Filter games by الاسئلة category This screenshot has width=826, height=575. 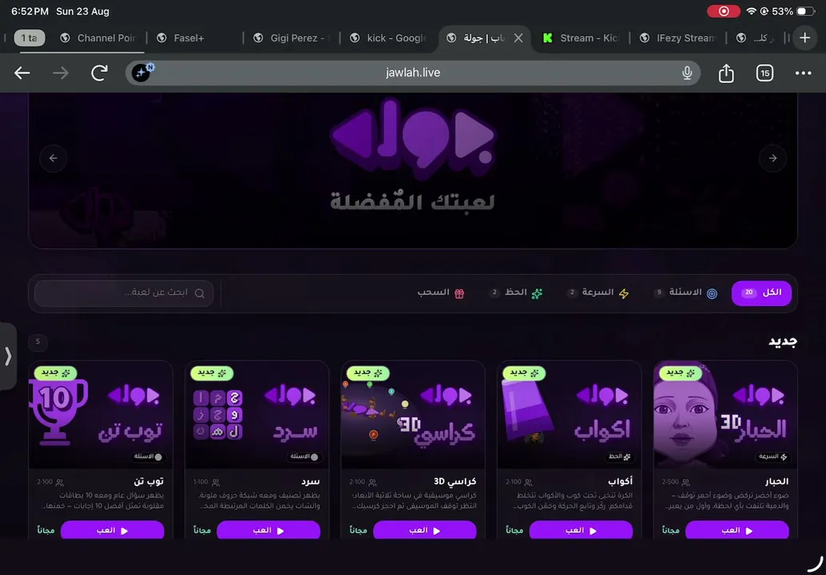[685, 293]
